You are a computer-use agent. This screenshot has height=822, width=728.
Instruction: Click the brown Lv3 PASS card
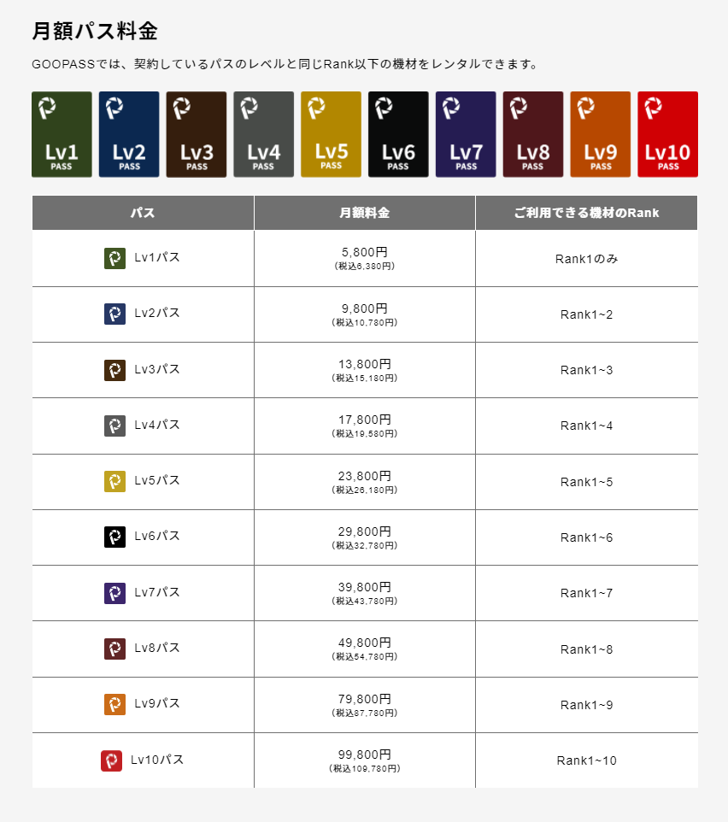click(197, 134)
